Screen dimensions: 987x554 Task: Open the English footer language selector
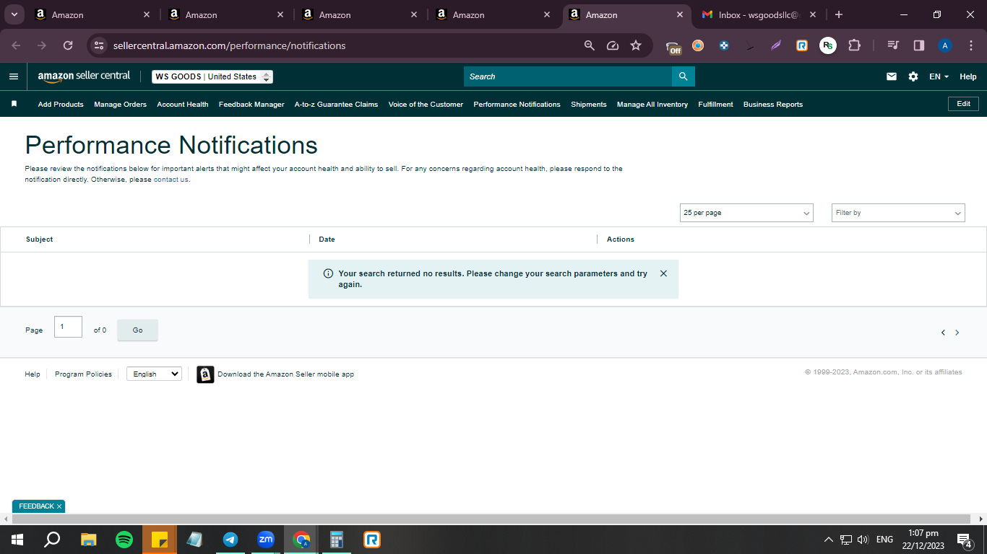click(154, 374)
